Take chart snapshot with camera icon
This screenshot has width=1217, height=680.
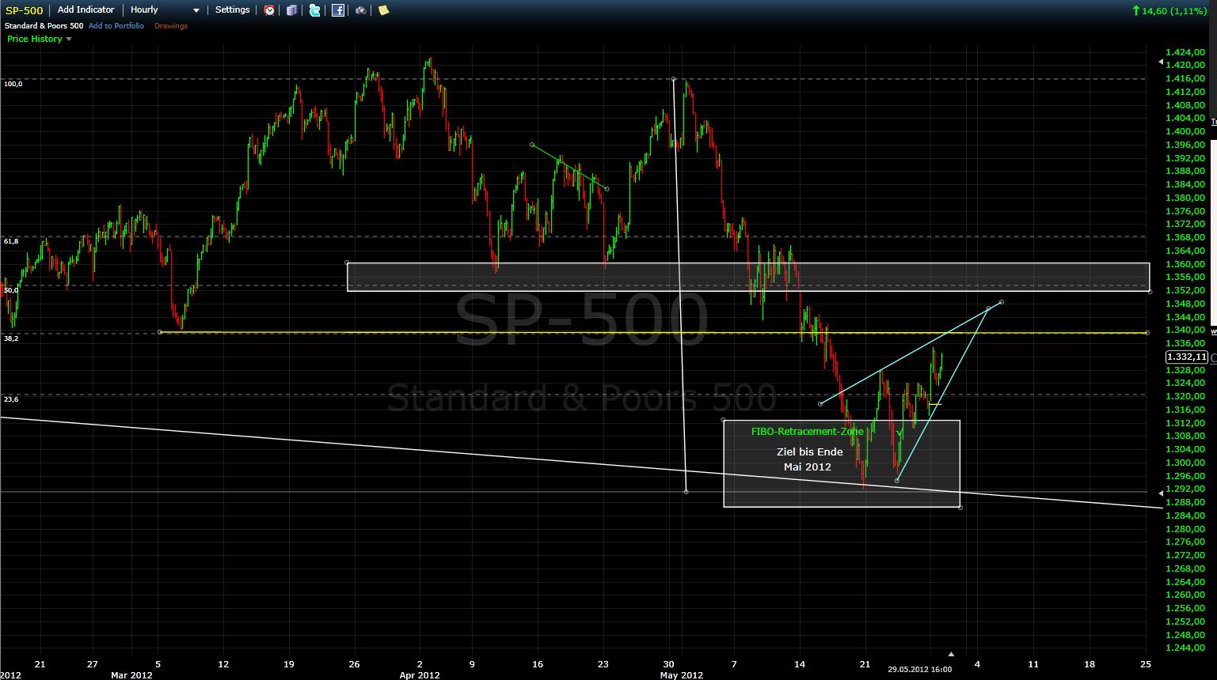pyautogui.click(x=361, y=10)
